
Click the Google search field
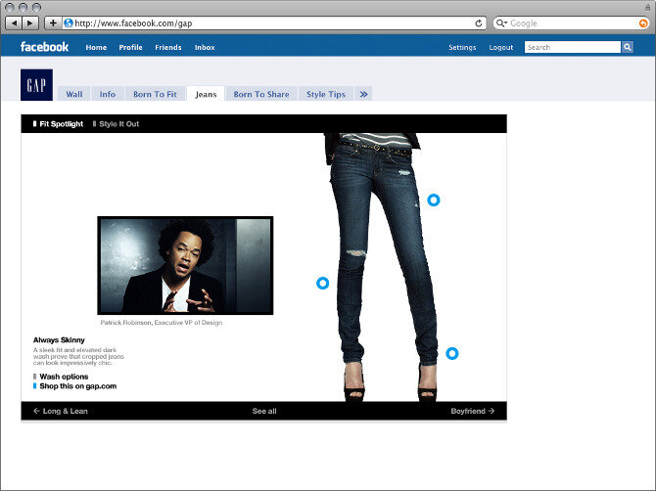[571, 23]
